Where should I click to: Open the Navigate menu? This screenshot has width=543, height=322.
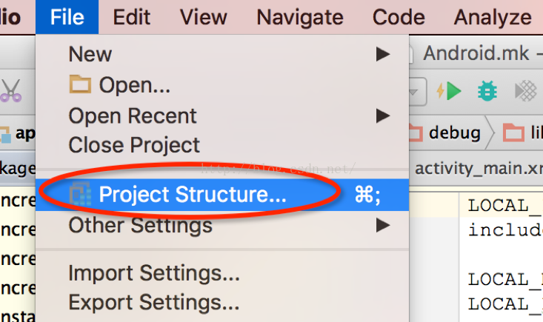tap(300, 17)
